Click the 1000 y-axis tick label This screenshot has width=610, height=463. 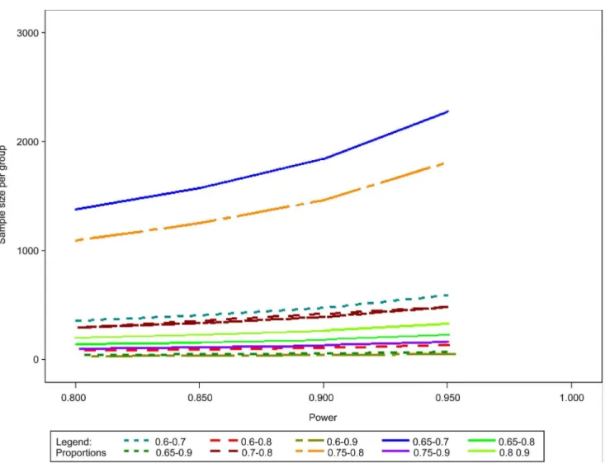[x=28, y=251]
